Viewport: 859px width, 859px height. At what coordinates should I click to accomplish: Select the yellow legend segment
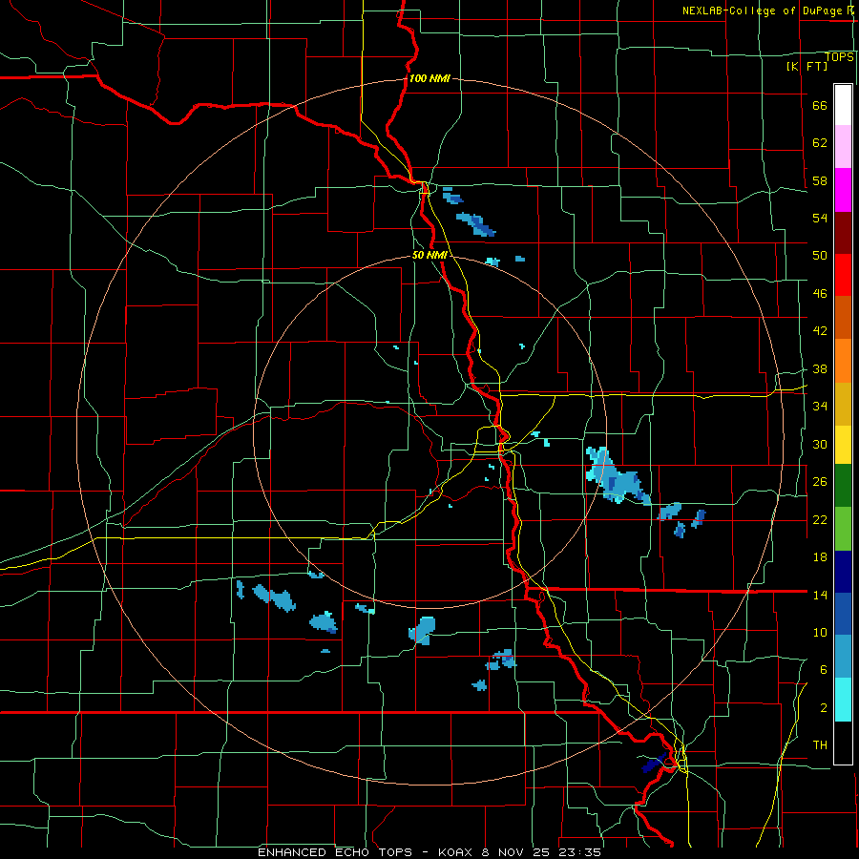[x=843, y=445]
